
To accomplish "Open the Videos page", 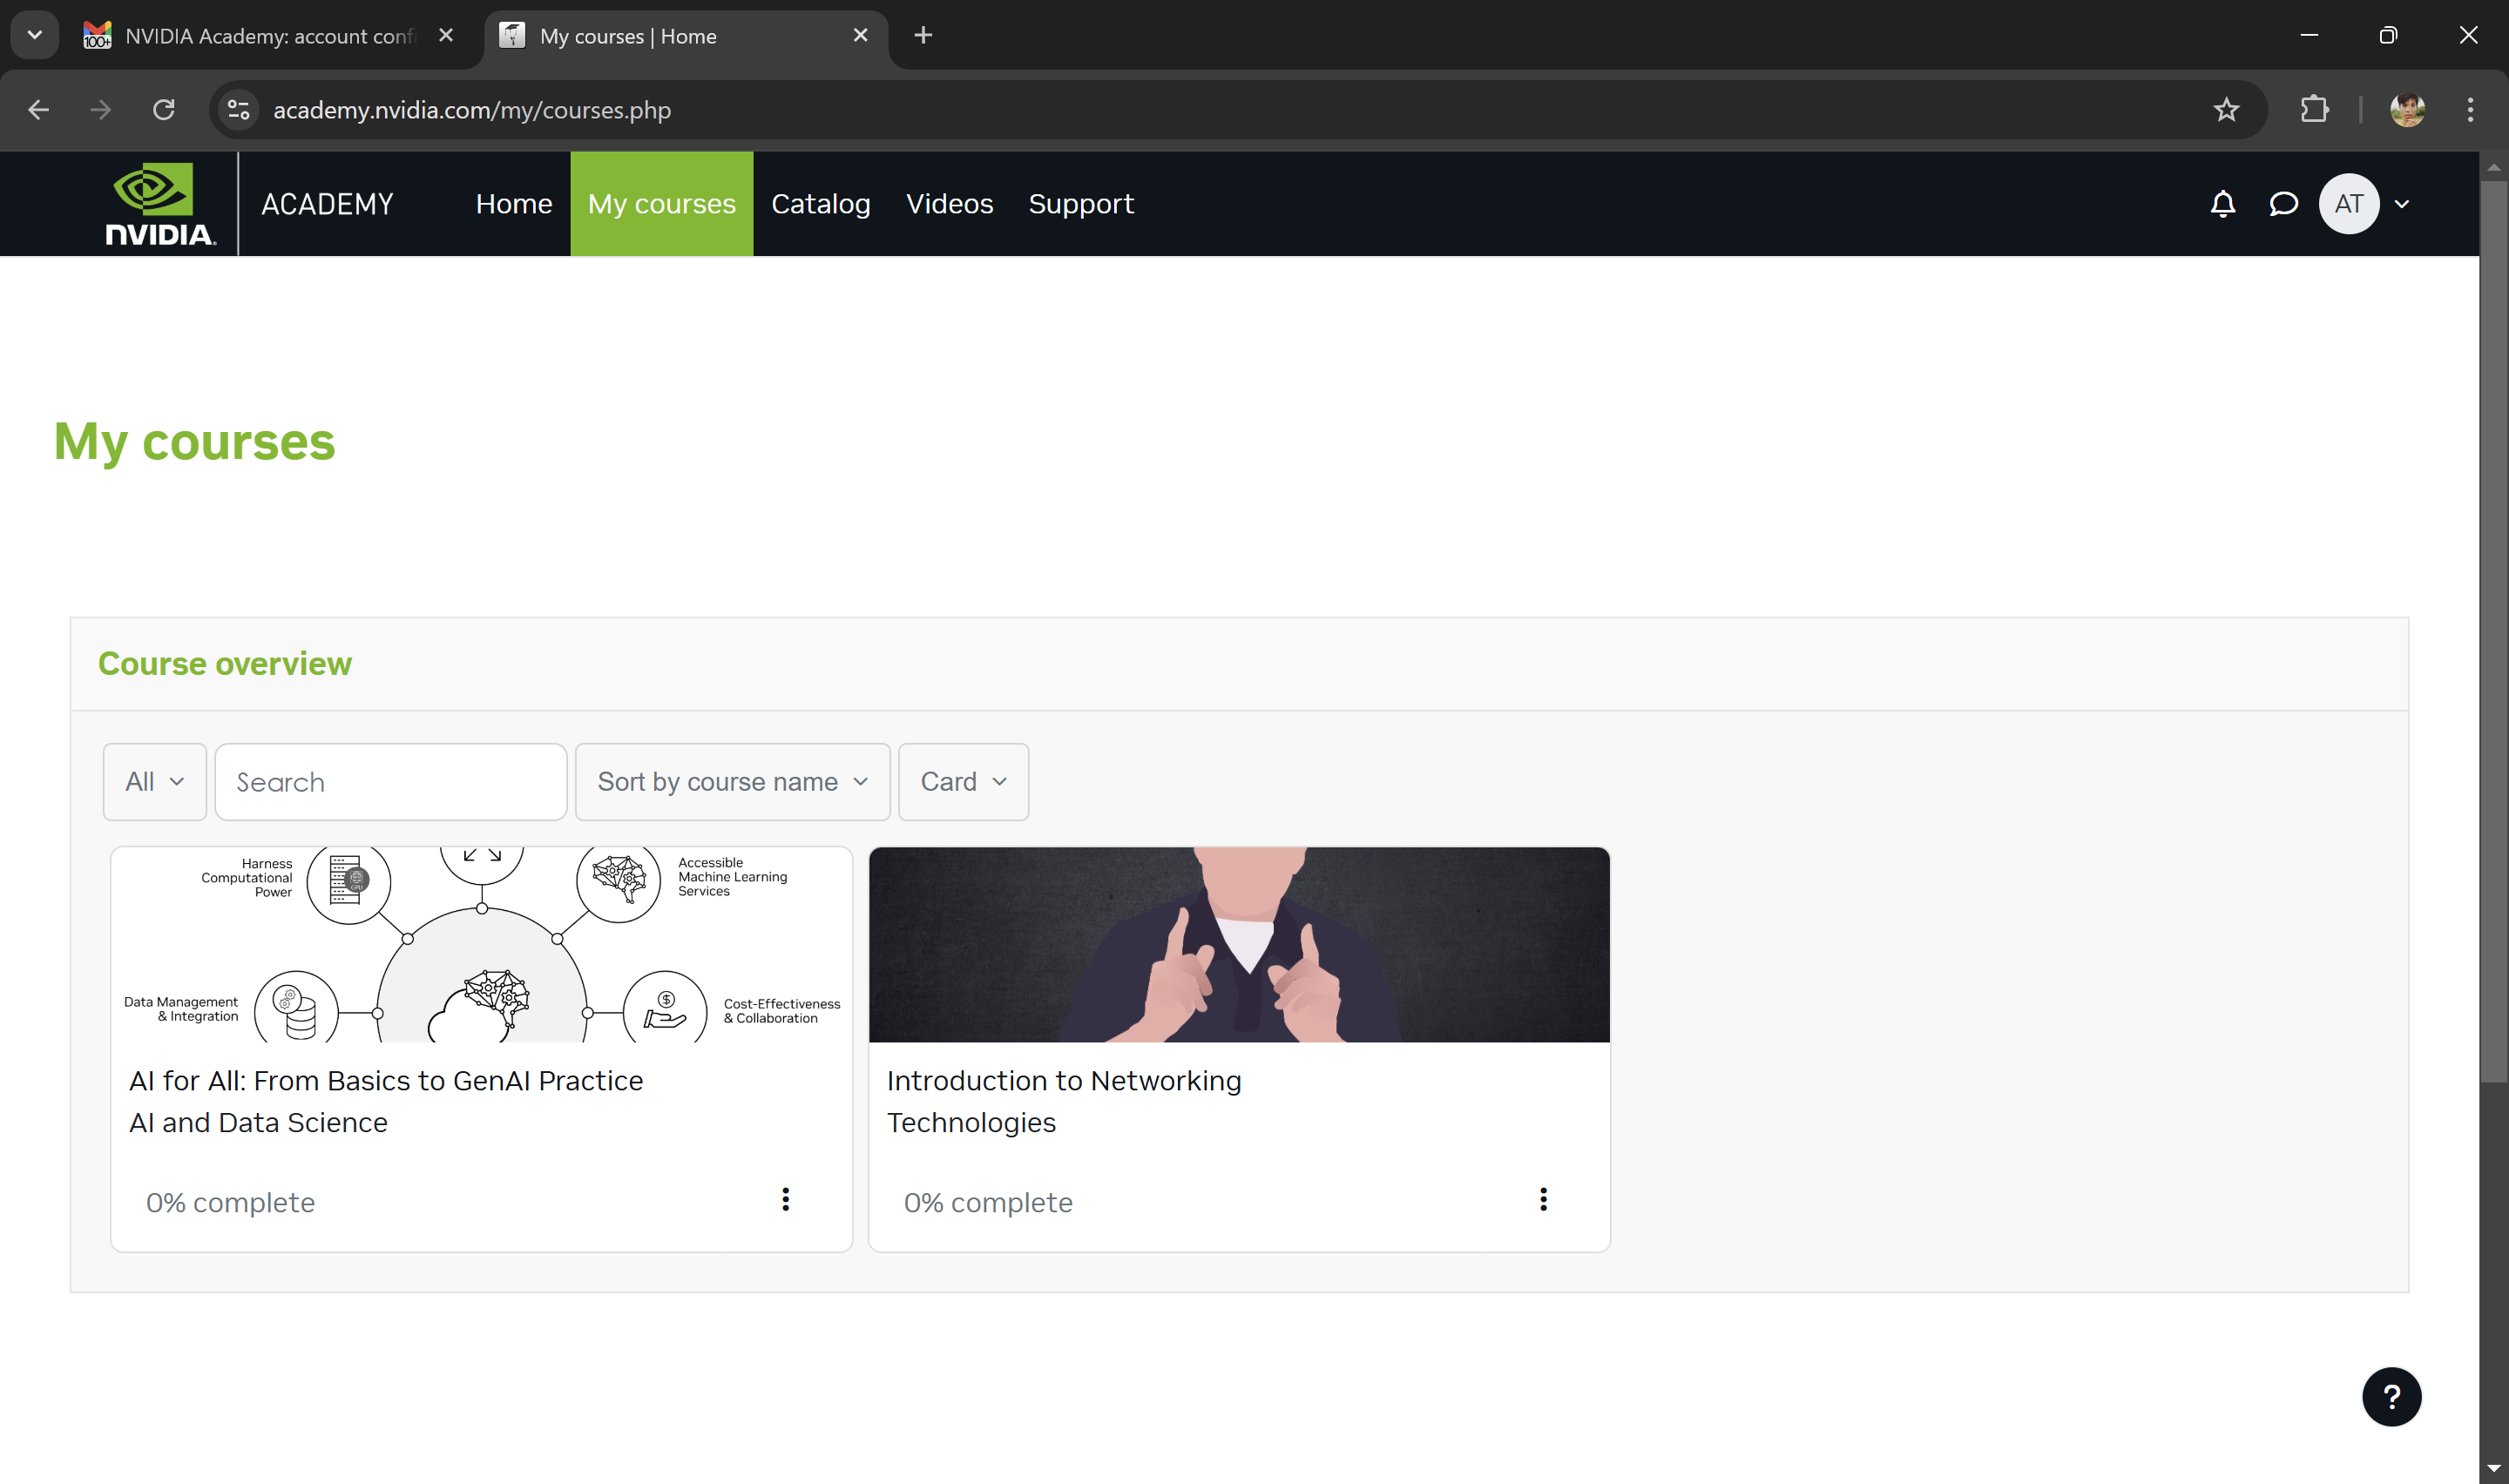I will (x=949, y=204).
